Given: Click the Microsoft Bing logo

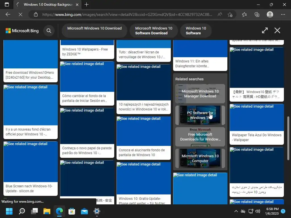Looking at the screenshot, I should click(x=22, y=31).
